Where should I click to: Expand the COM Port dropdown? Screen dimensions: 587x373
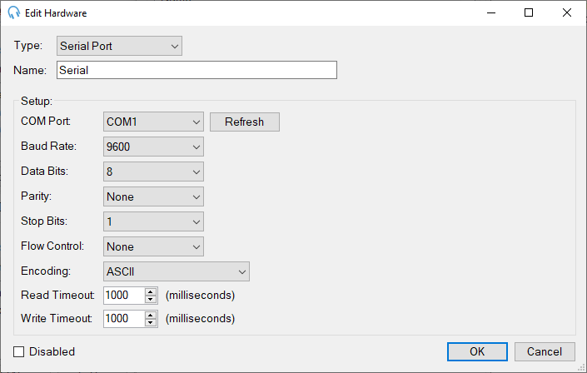point(153,122)
